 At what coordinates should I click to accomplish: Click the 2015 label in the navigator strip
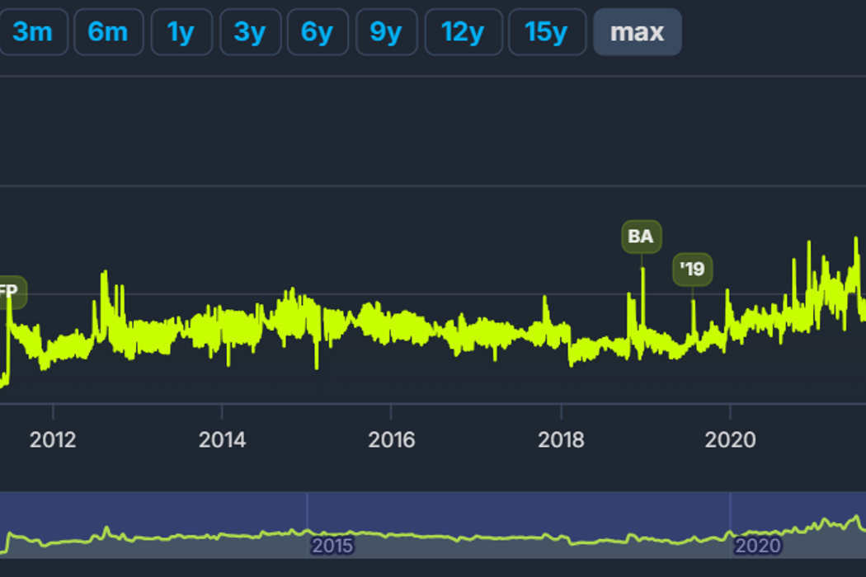(332, 546)
